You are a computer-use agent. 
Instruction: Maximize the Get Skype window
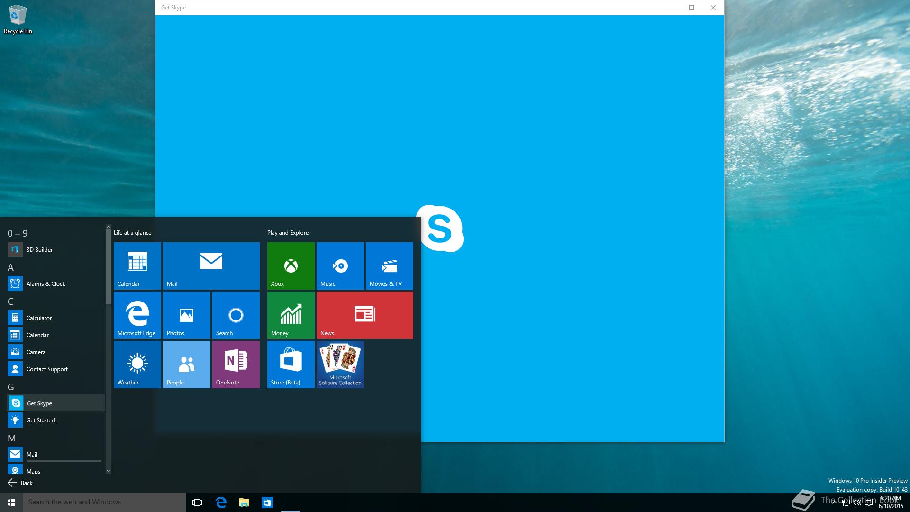[692, 8]
